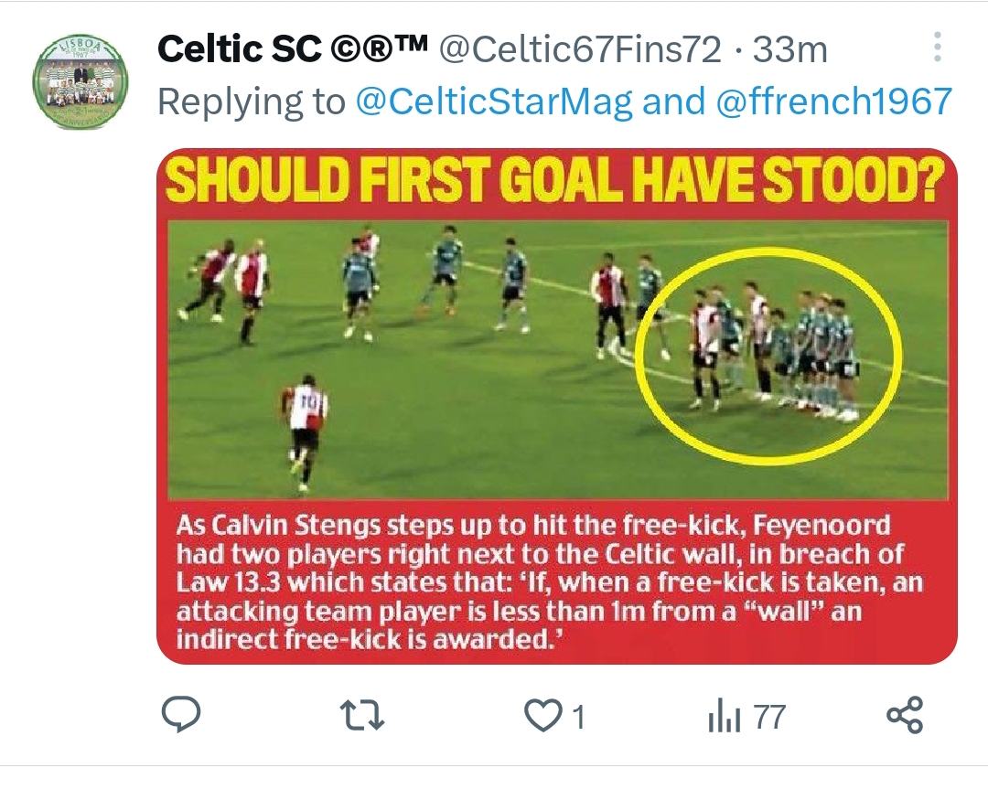The width and height of the screenshot is (988, 789).
Task: Tap the 'Should first goal have stood?' headline
Action: (557, 182)
